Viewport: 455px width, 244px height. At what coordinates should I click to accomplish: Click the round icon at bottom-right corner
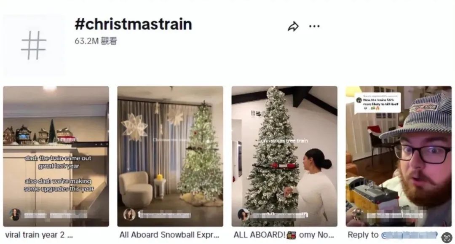tap(447, 238)
